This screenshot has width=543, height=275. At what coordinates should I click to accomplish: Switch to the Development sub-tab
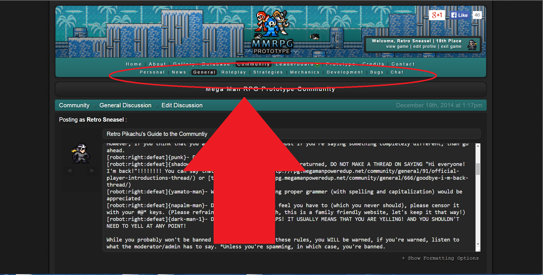click(345, 72)
